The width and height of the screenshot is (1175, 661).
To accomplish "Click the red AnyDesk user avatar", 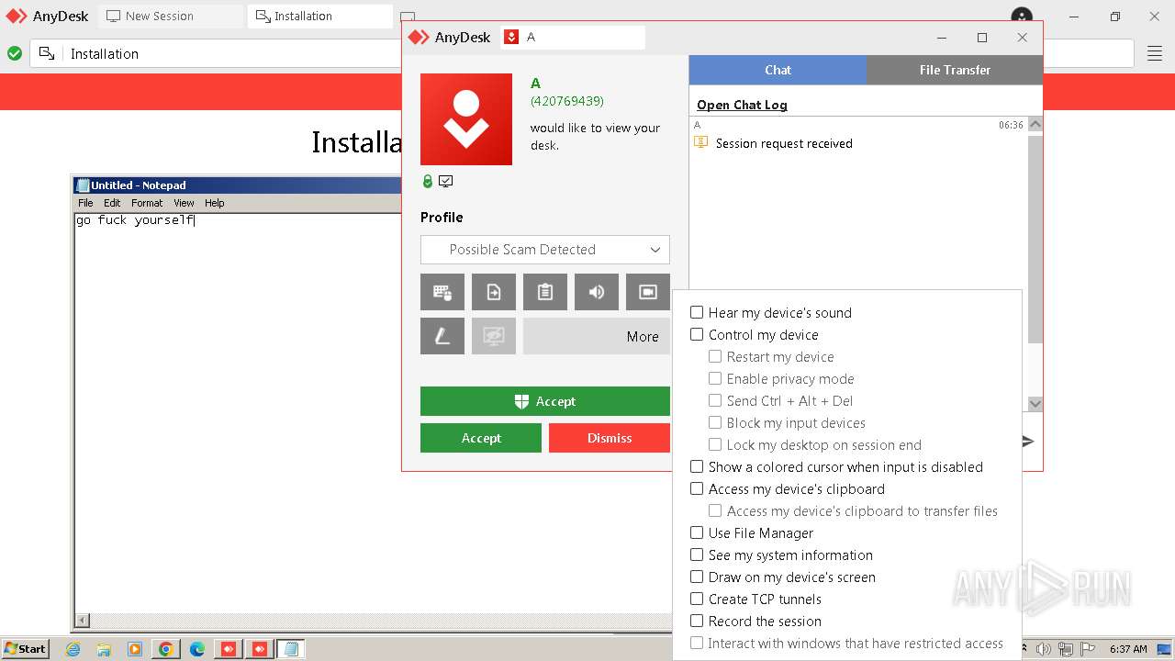I will tap(466, 119).
